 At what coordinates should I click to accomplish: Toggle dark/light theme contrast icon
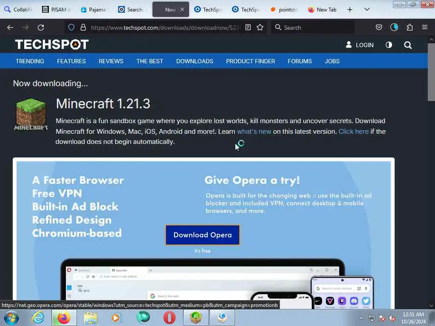[389, 45]
